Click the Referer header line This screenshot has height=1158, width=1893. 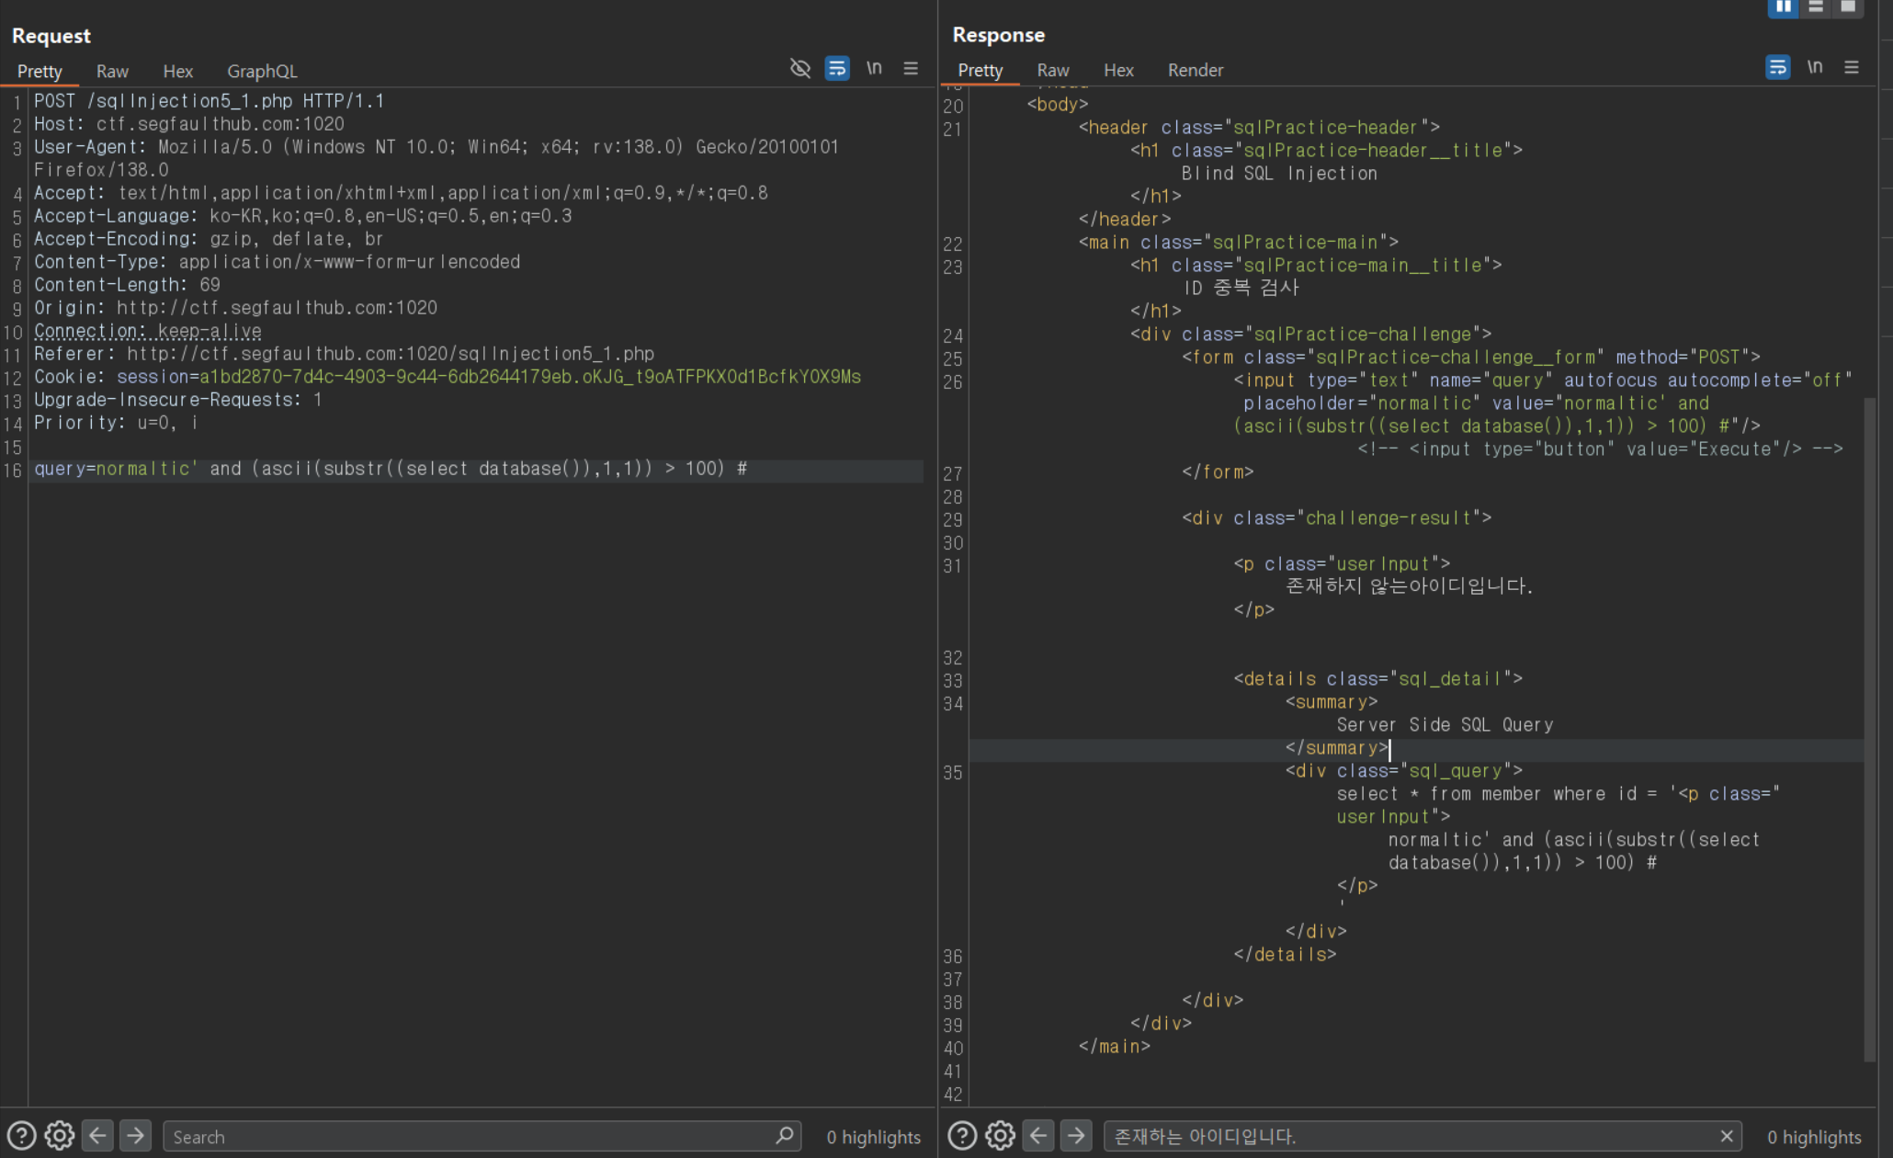344,354
